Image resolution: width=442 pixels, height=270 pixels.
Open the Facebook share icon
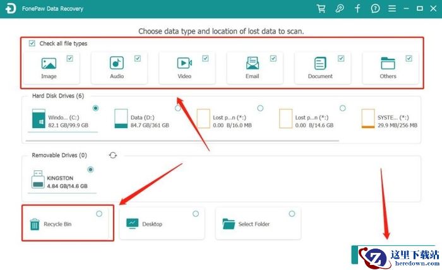coord(357,8)
